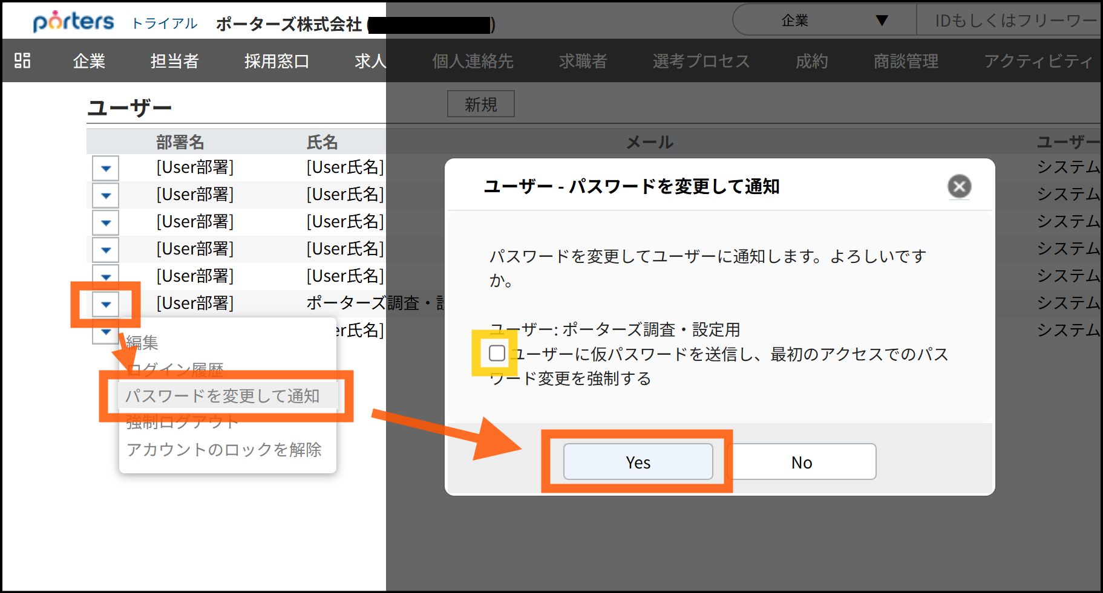The image size is (1103, 593).
Task: Open the 企業 search type dropdown
Action: click(x=825, y=21)
